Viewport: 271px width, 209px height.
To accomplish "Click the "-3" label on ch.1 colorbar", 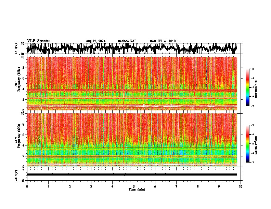I will tap(253, 69).
